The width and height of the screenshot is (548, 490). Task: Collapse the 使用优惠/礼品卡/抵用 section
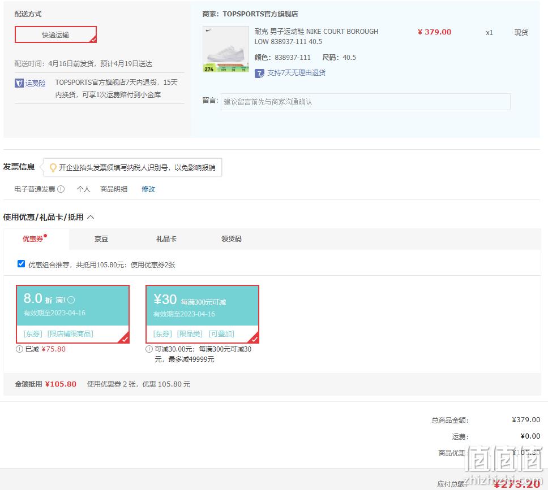[x=91, y=217]
